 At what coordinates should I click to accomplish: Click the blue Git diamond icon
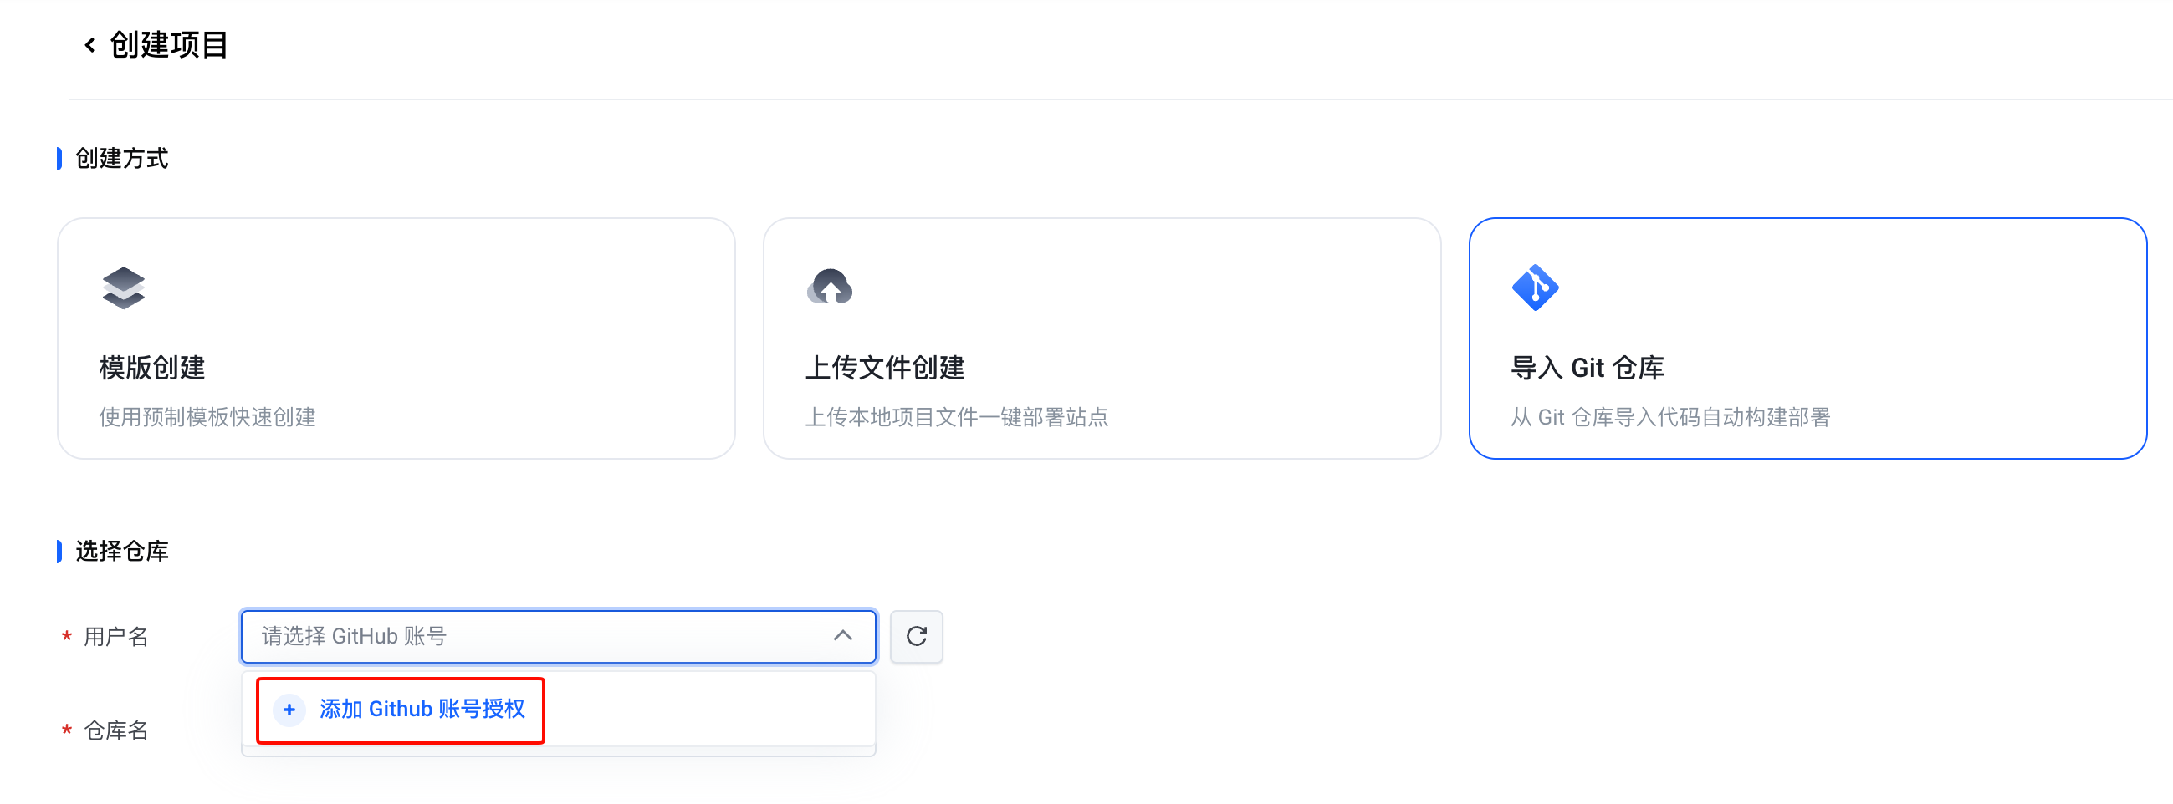[x=1535, y=288]
